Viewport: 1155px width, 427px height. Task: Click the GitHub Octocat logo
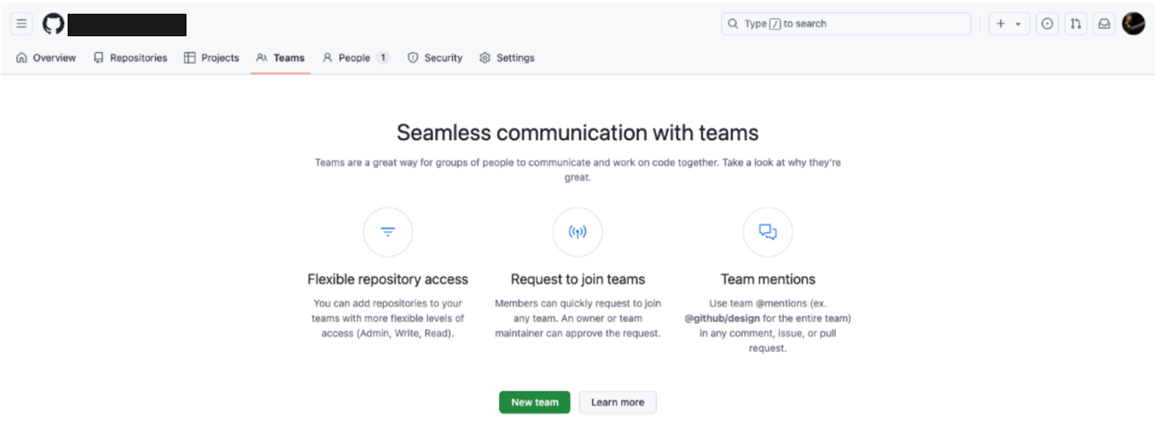pyautogui.click(x=53, y=24)
